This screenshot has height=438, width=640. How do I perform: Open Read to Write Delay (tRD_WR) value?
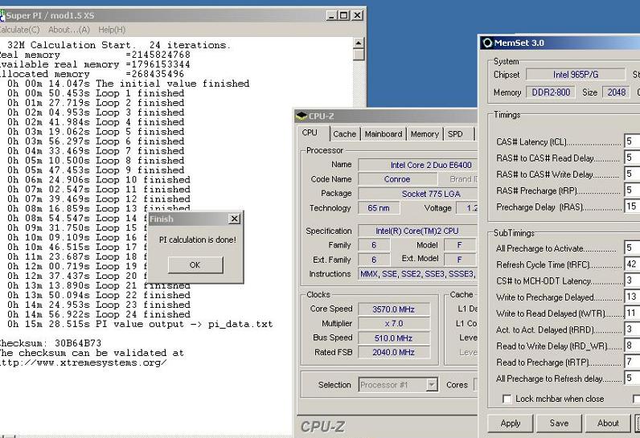[x=632, y=346]
